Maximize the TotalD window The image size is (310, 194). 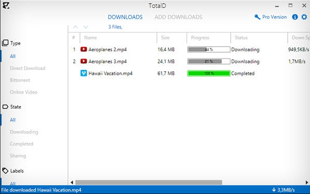tap(290, 5)
